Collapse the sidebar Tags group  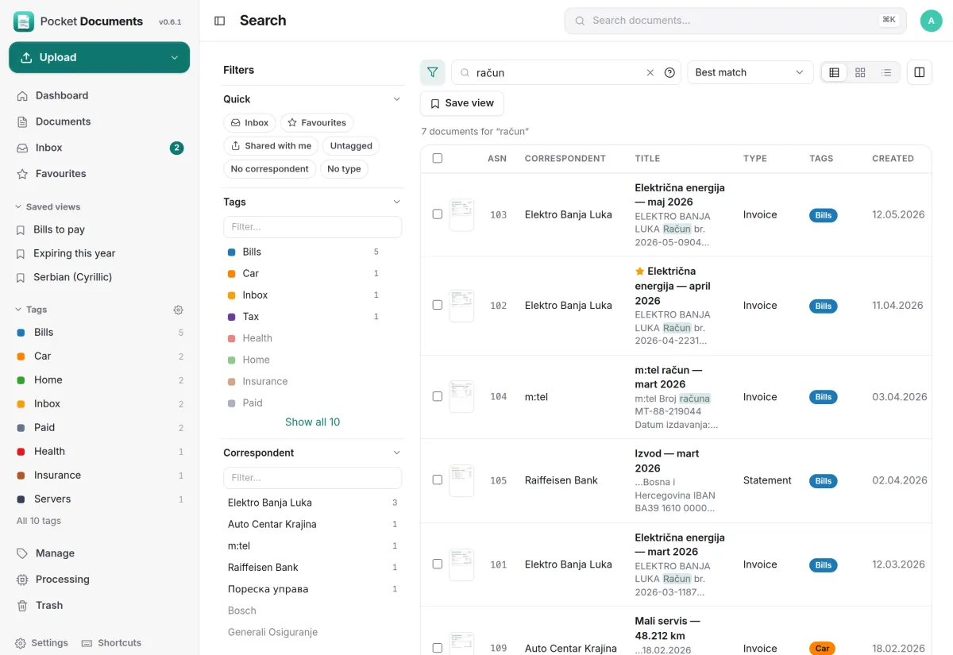click(x=31, y=310)
